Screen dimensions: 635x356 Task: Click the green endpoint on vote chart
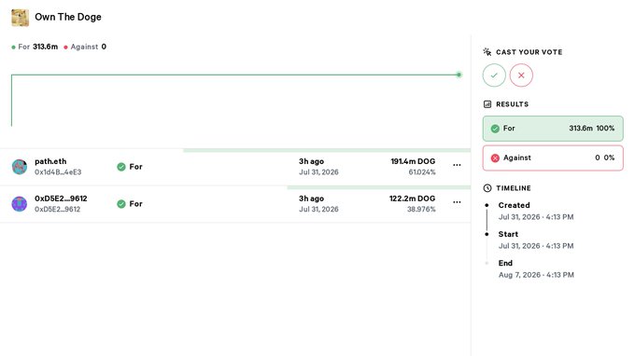(x=459, y=75)
